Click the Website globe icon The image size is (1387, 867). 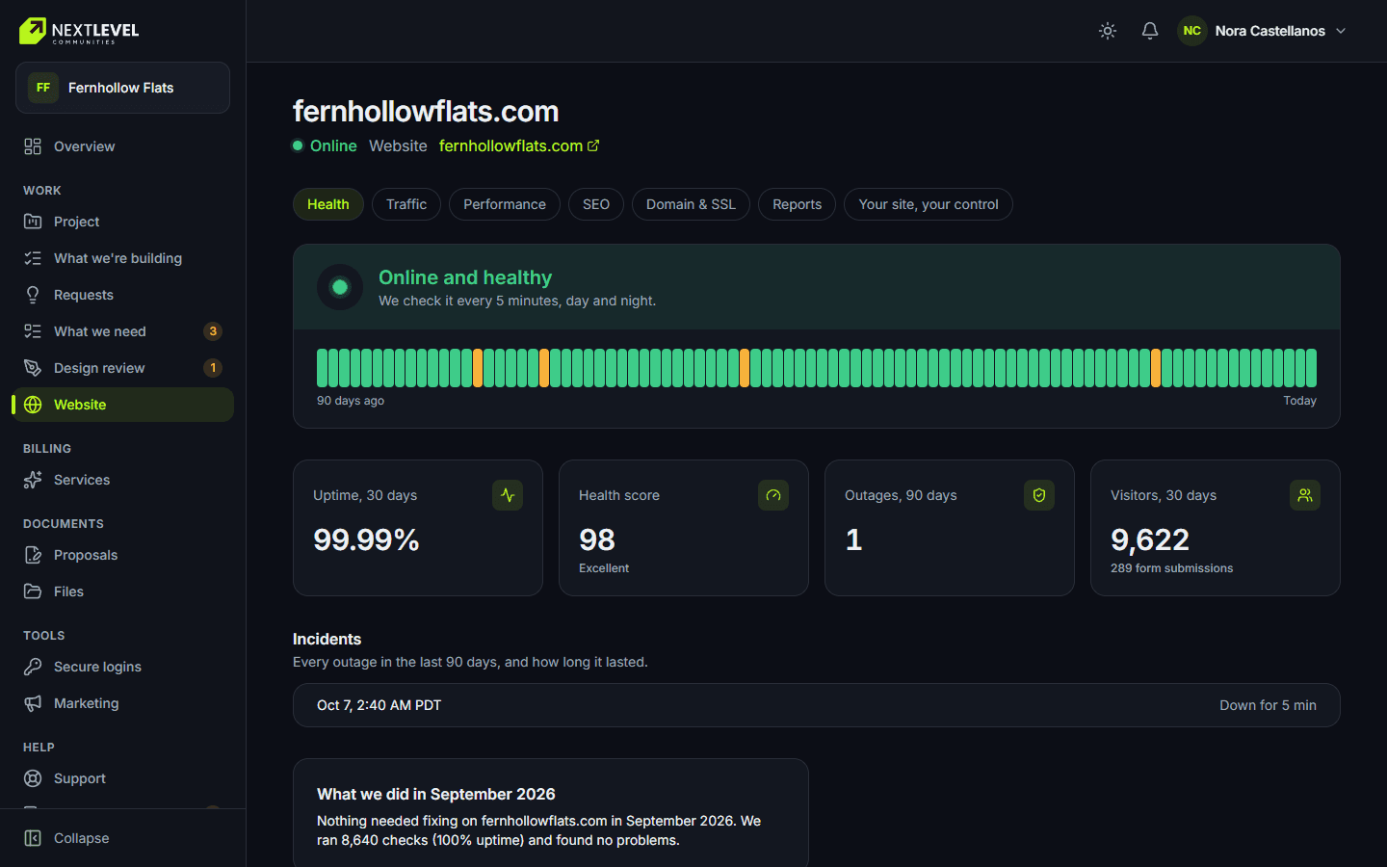tap(33, 405)
